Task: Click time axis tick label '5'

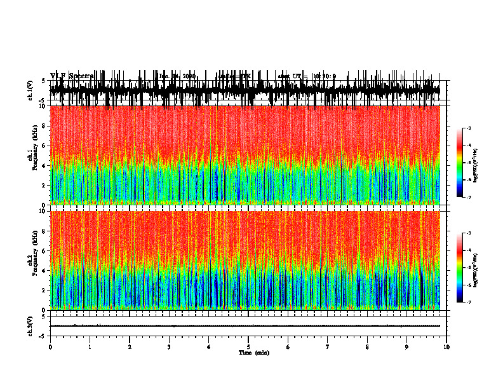Action: (x=248, y=347)
